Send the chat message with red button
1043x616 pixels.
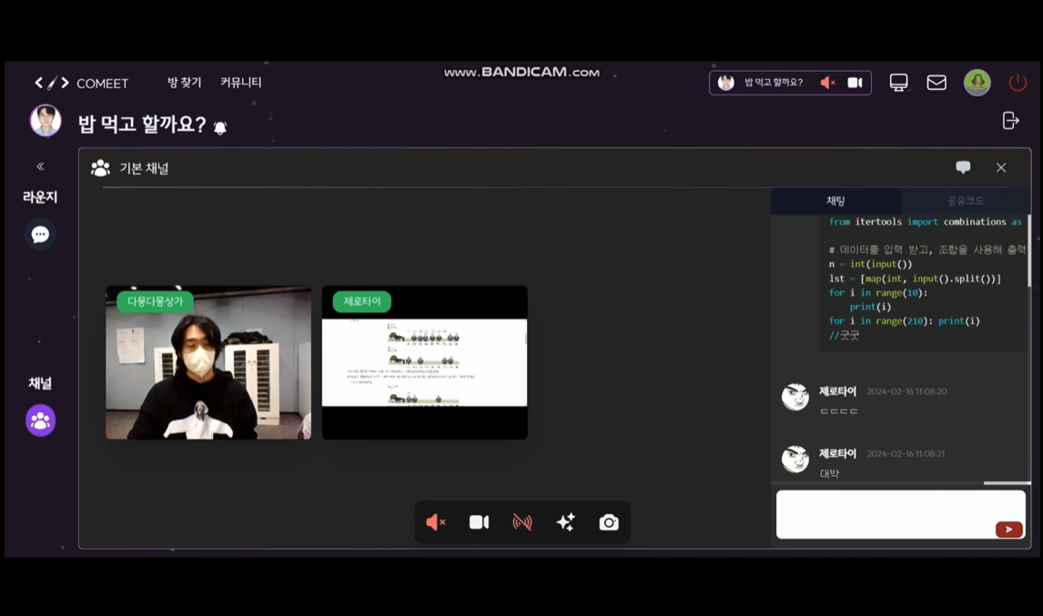(x=1009, y=529)
